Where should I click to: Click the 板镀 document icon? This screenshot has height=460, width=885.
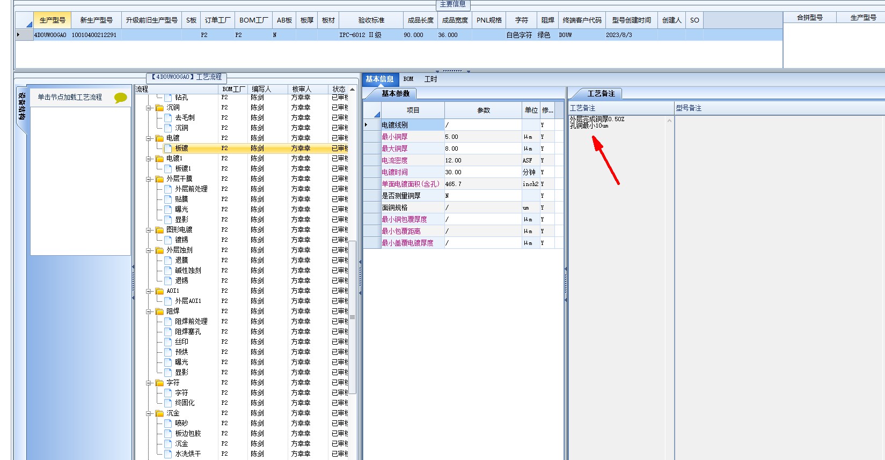click(x=169, y=149)
